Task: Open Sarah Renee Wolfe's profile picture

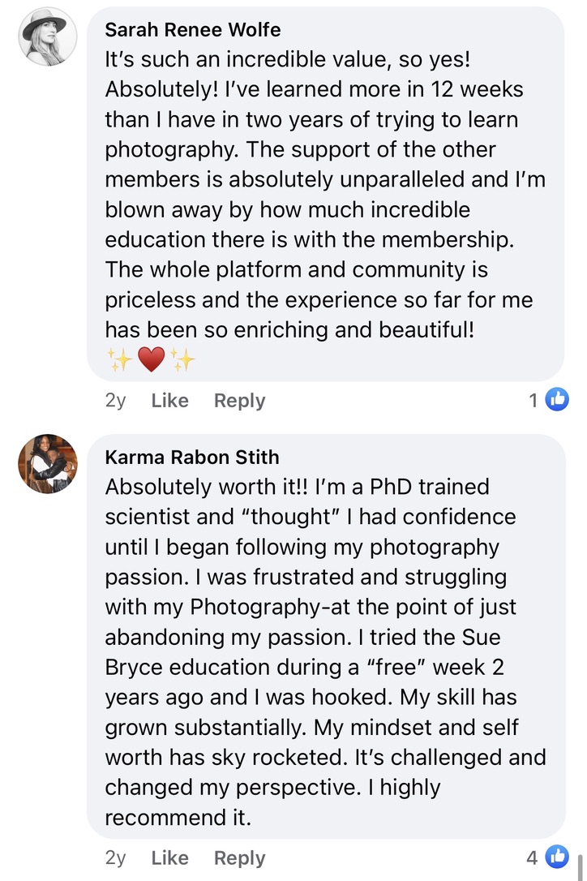Action: [x=47, y=37]
